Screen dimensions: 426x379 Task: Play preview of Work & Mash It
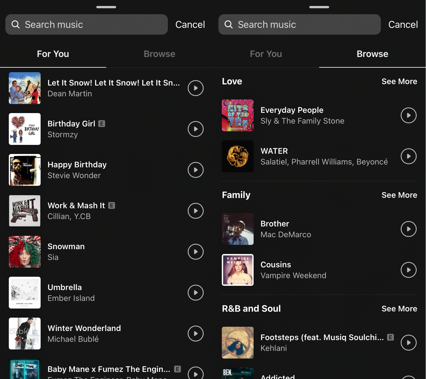[196, 211]
